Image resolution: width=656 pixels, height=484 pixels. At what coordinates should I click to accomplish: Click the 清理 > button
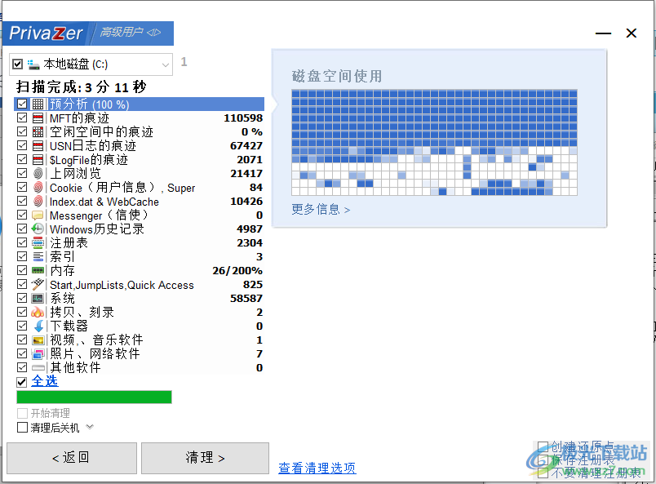tap(204, 458)
